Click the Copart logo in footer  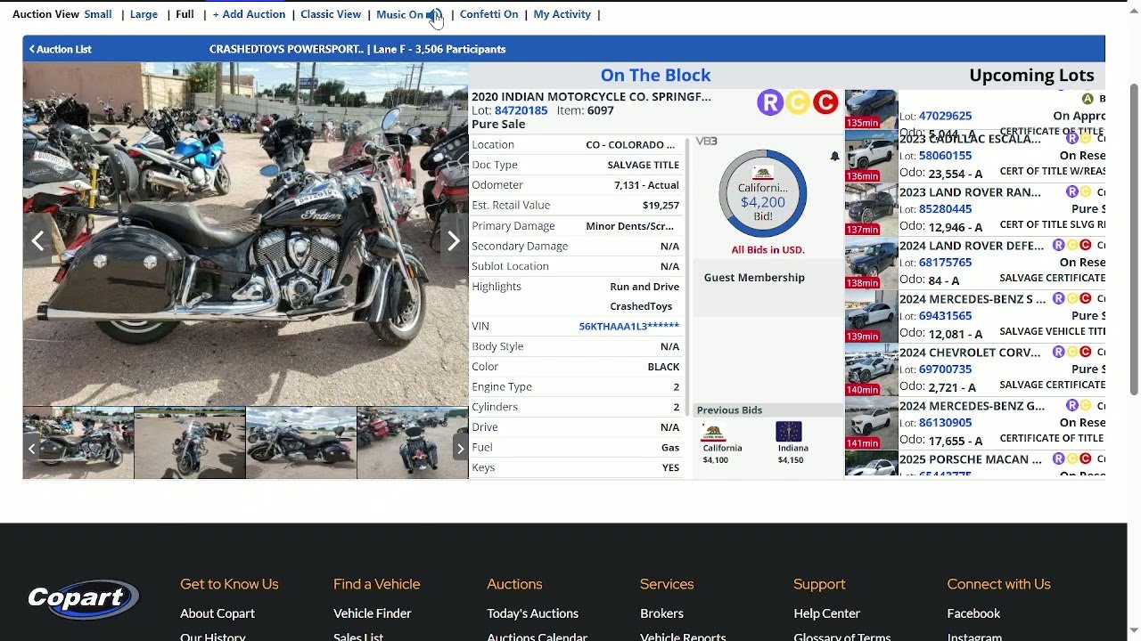[x=83, y=599]
